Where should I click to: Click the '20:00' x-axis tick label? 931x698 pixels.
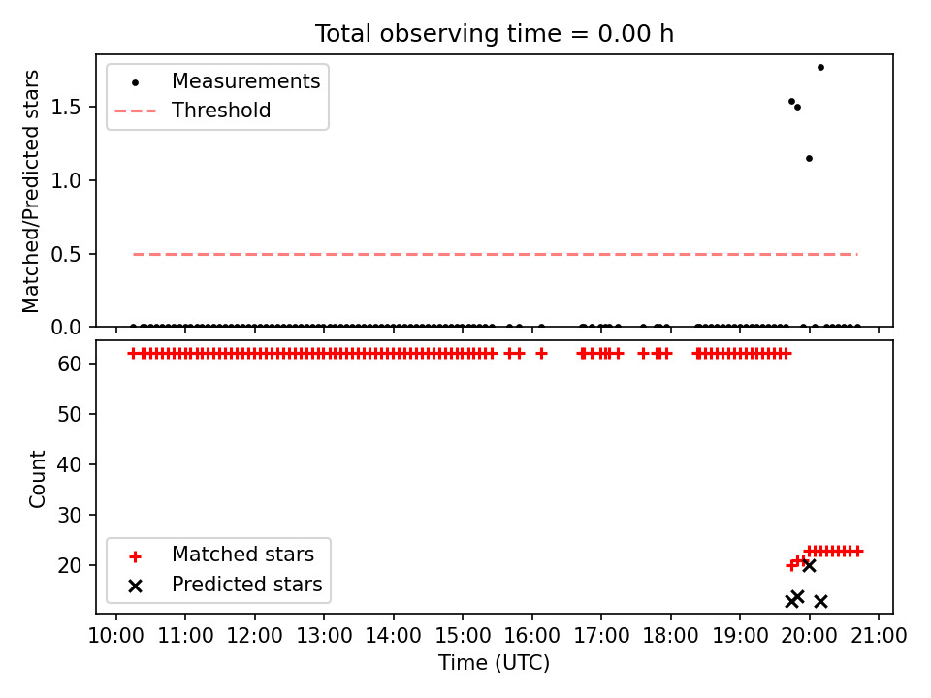click(809, 636)
